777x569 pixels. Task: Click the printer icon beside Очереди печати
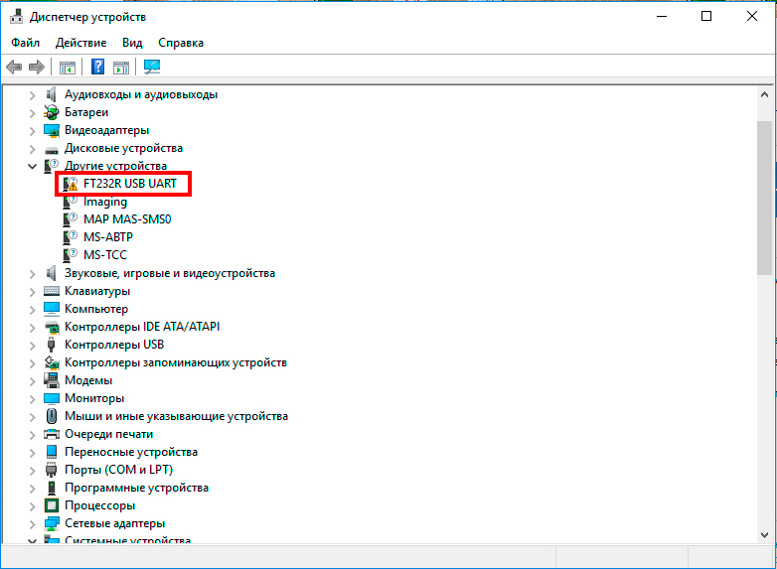[51, 434]
